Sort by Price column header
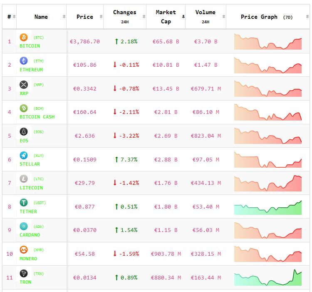Image resolution: width=312 pixels, height=292 pixels. [x=85, y=17]
